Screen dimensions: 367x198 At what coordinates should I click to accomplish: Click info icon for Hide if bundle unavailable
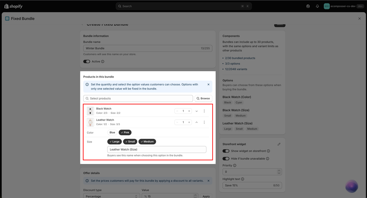(x=267, y=159)
